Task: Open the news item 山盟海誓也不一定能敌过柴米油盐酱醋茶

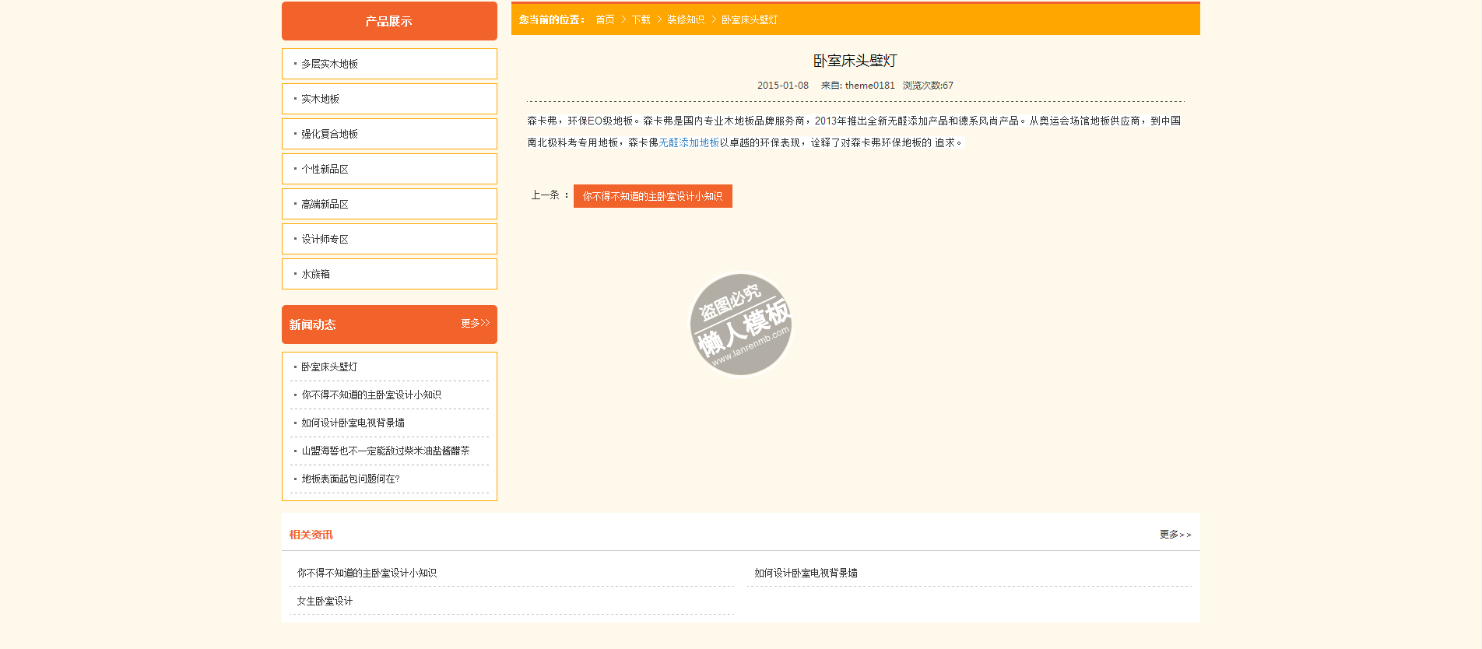Action: pyautogui.click(x=385, y=451)
